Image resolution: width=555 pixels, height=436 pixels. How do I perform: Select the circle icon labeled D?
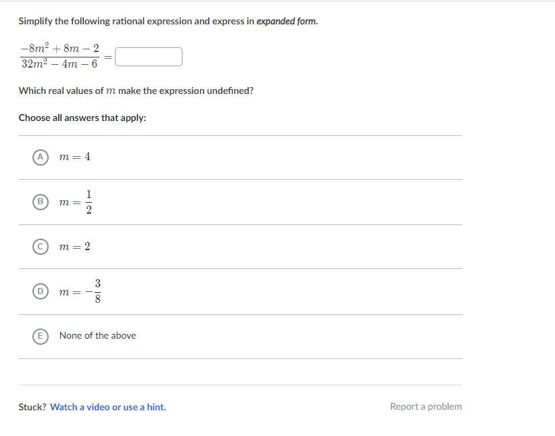coord(41,291)
